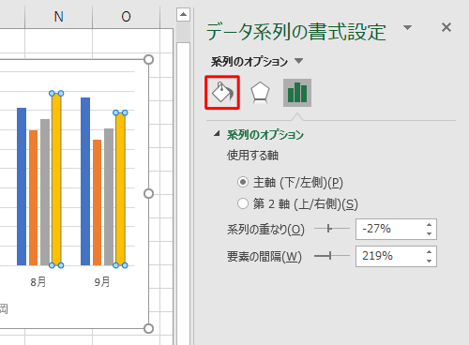Open the task pane options dropdown arrow
Viewport: 469px width, 345px height.
pyautogui.click(x=407, y=27)
